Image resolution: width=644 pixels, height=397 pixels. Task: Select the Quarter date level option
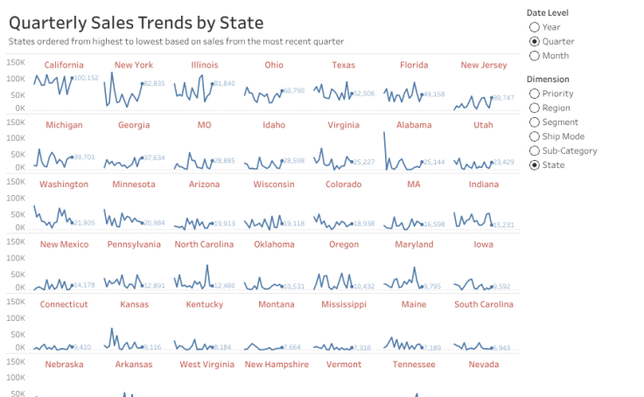coord(534,41)
